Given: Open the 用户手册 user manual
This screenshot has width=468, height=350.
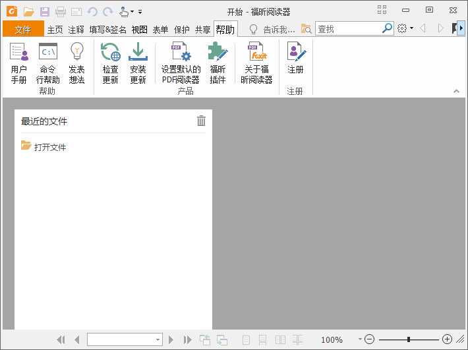Looking at the screenshot, I should pos(19,63).
